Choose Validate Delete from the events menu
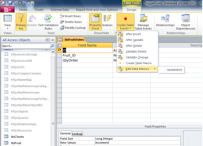Image resolution: width=203 pixels, height=146 pixels. click(x=137, y=51)
